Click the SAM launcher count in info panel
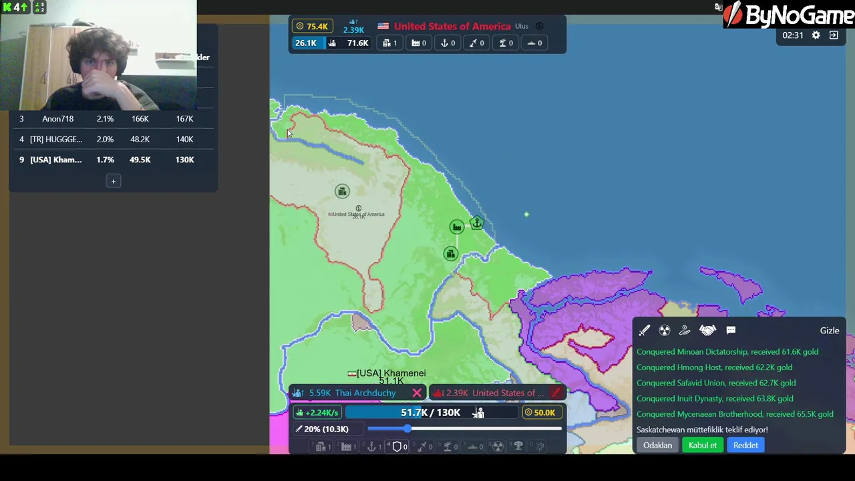This screenshot has height=481, width=855. coord(506,43)
